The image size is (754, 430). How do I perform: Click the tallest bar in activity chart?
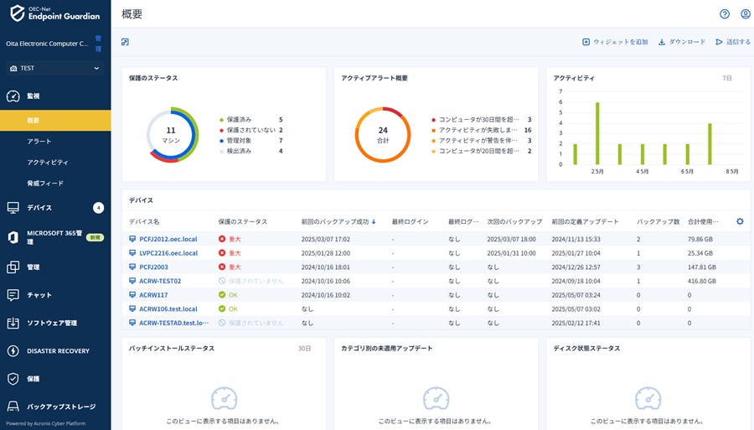[x=597, y=133]
